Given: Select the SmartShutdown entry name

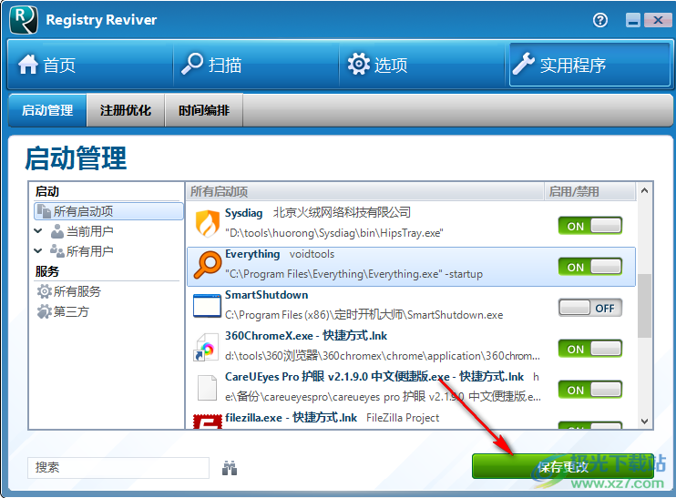Looking at the screenshot, I should coord(266,295).
